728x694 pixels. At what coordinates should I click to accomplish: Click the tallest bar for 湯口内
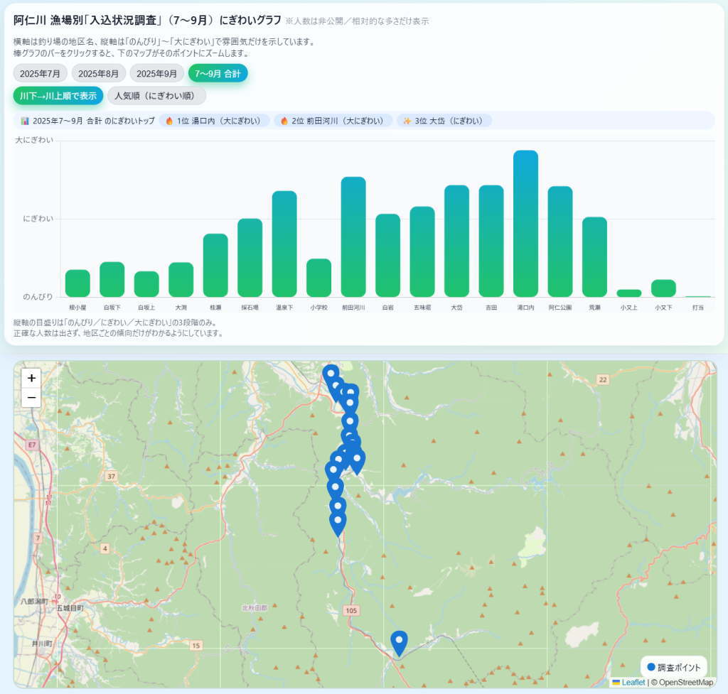tap(525, 224)
